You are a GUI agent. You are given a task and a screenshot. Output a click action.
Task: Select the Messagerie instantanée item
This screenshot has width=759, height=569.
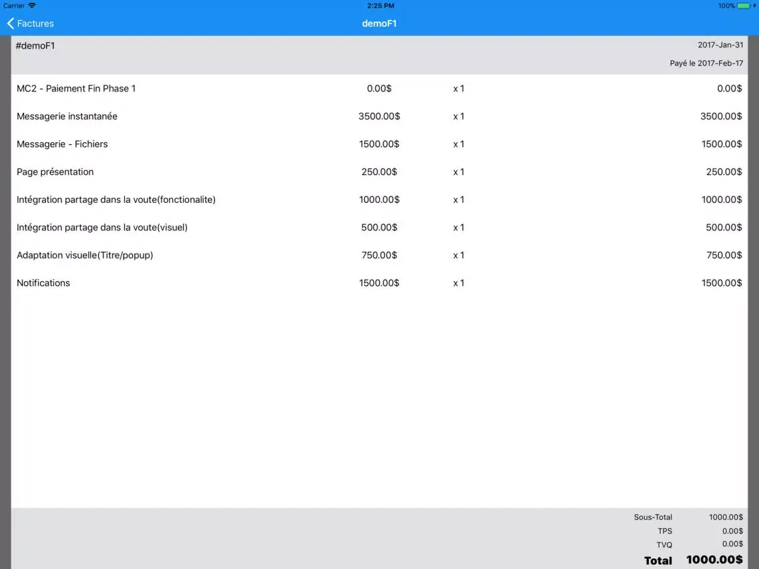67,116
